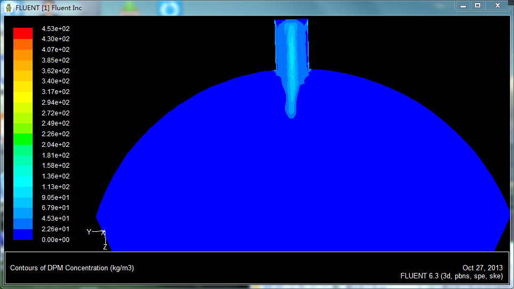Click the maximum value 4.53e+02 label

click(x=56, y=29)
